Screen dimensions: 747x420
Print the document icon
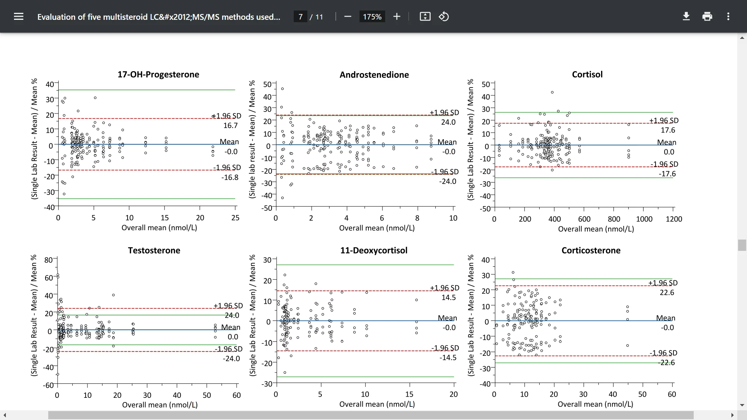click(707, 16)
